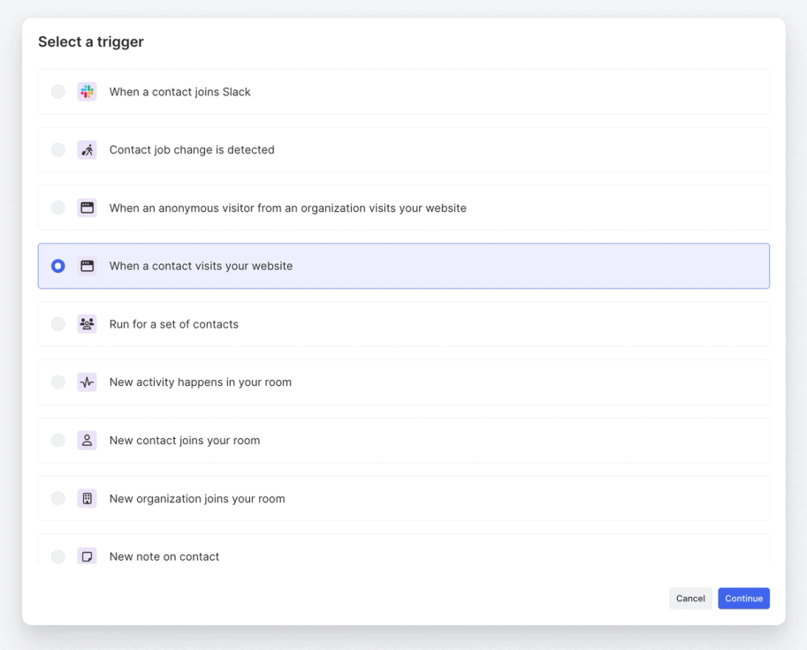Screen dimensions: 807x650
Task: Click the note icon for new note
Action: tap(87, 556)
